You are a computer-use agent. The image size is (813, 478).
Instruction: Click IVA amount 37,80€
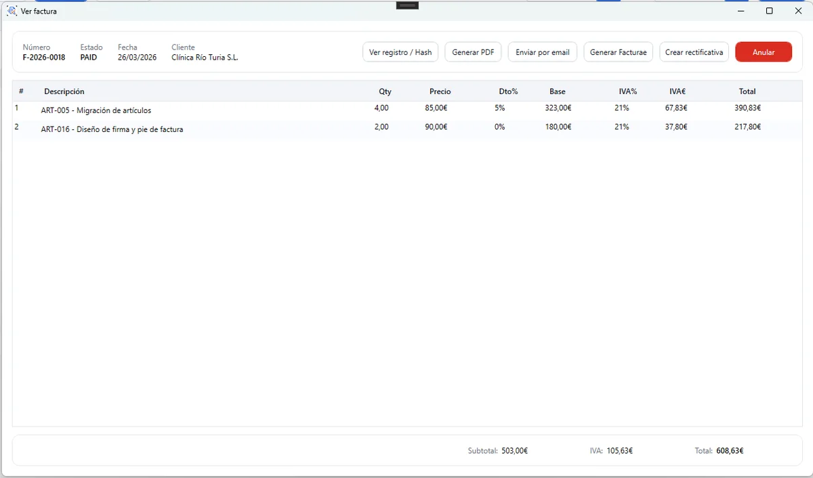click(676, 127)
